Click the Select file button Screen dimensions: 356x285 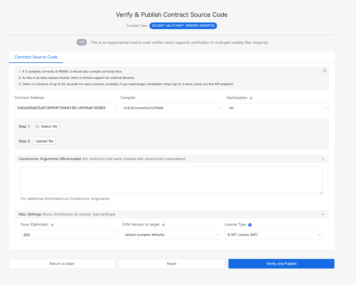point(46,126)
